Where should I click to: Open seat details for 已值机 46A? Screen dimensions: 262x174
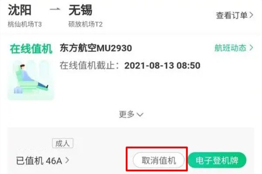point(42,161)
